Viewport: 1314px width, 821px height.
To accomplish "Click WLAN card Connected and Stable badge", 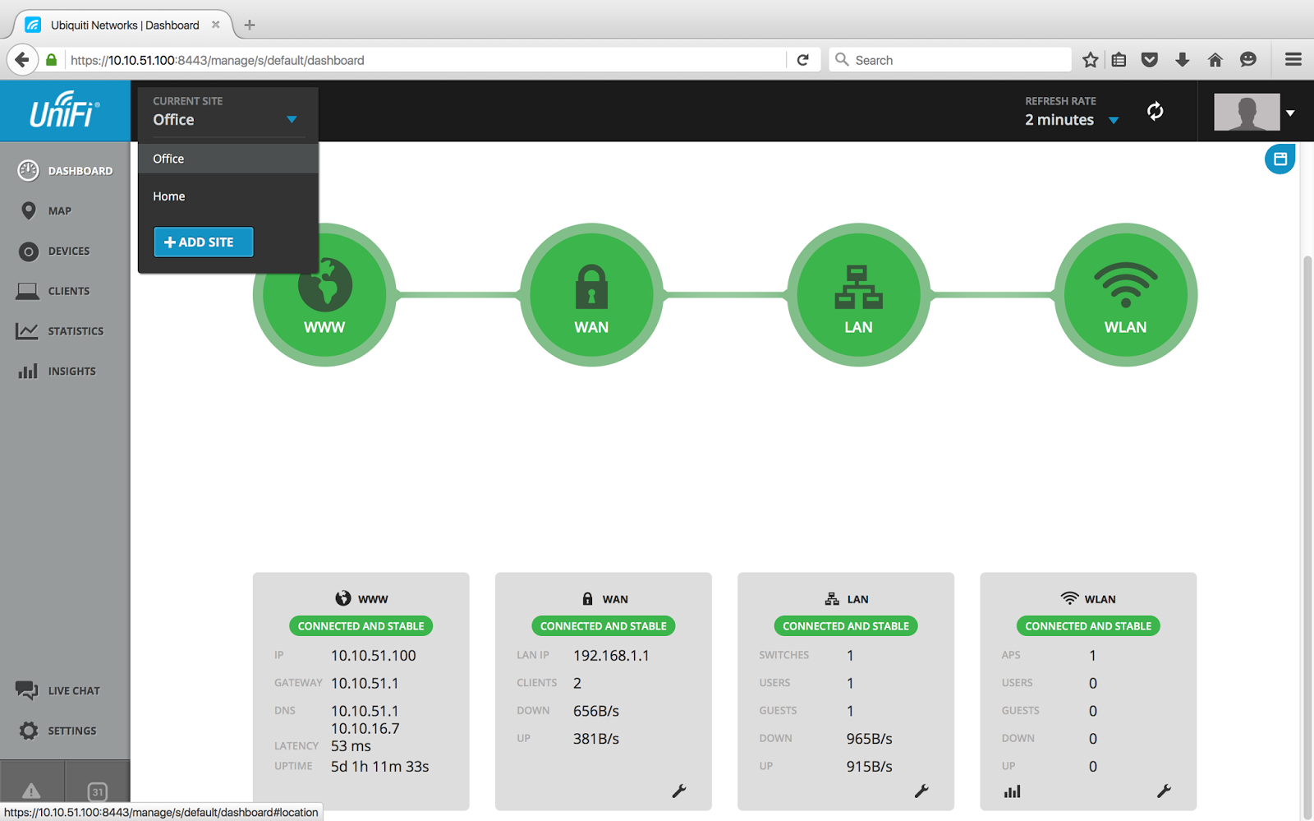I will [1088, 626].
